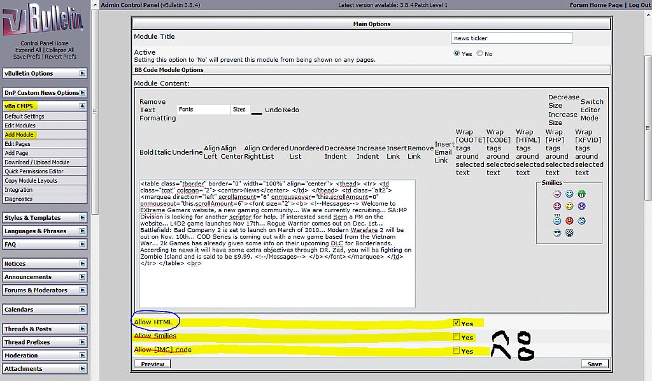Insert the yellow smiley face
Viewport: 652px width, 381px height.
pyautogui.click(x=569, y=207)
